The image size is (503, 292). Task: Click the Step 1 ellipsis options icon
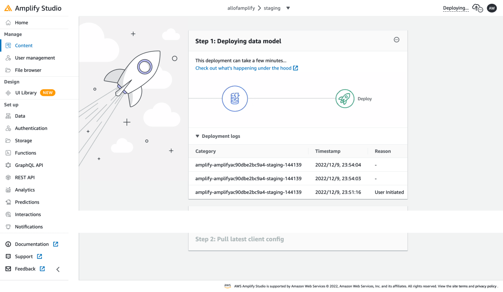click(397, 40)
